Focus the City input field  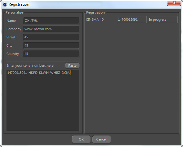coord(51,45)
